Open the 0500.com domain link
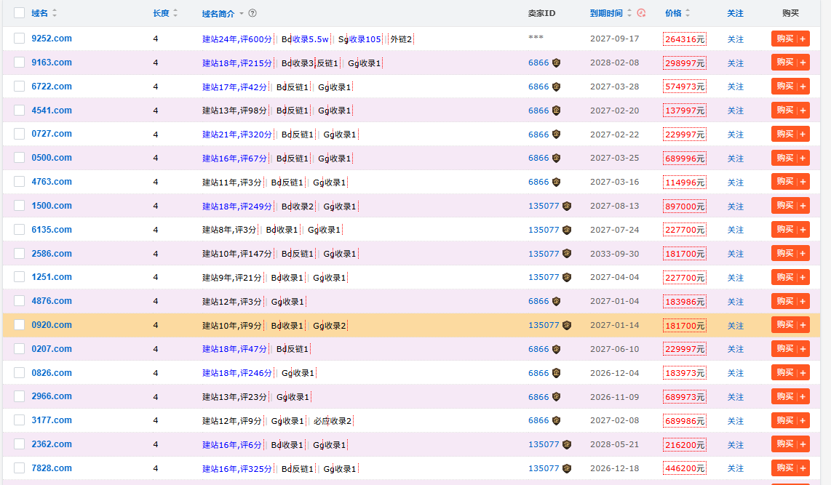831x485 pixels. (52, 158)
